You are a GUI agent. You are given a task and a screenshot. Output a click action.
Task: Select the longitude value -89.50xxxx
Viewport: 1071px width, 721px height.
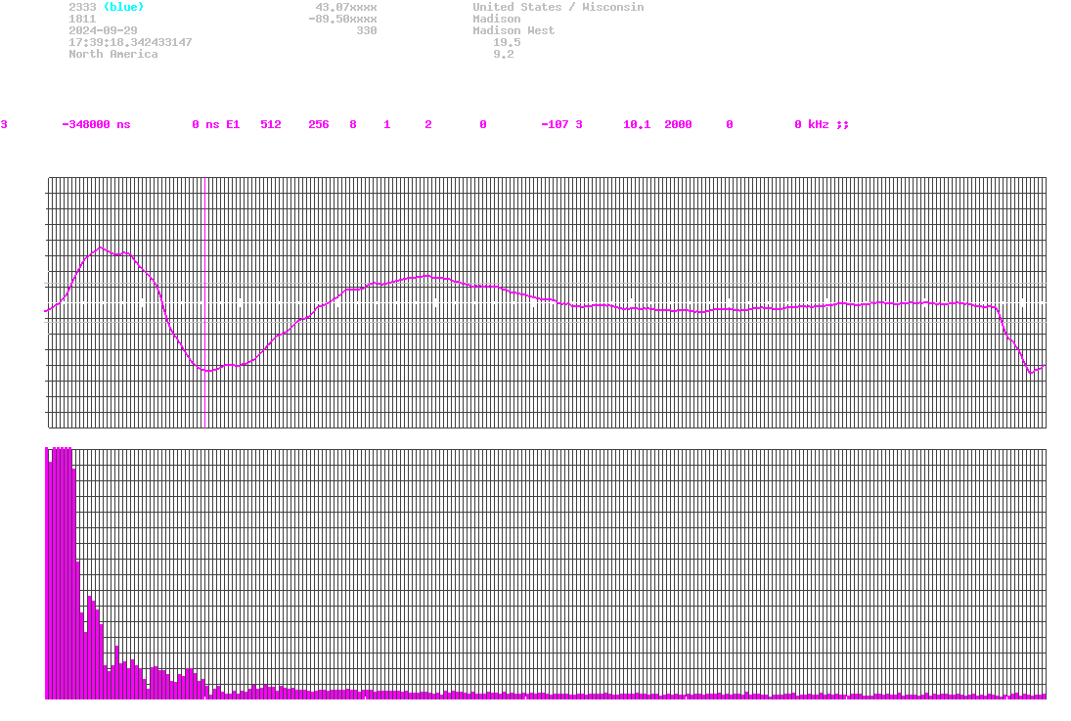point(342,19)
